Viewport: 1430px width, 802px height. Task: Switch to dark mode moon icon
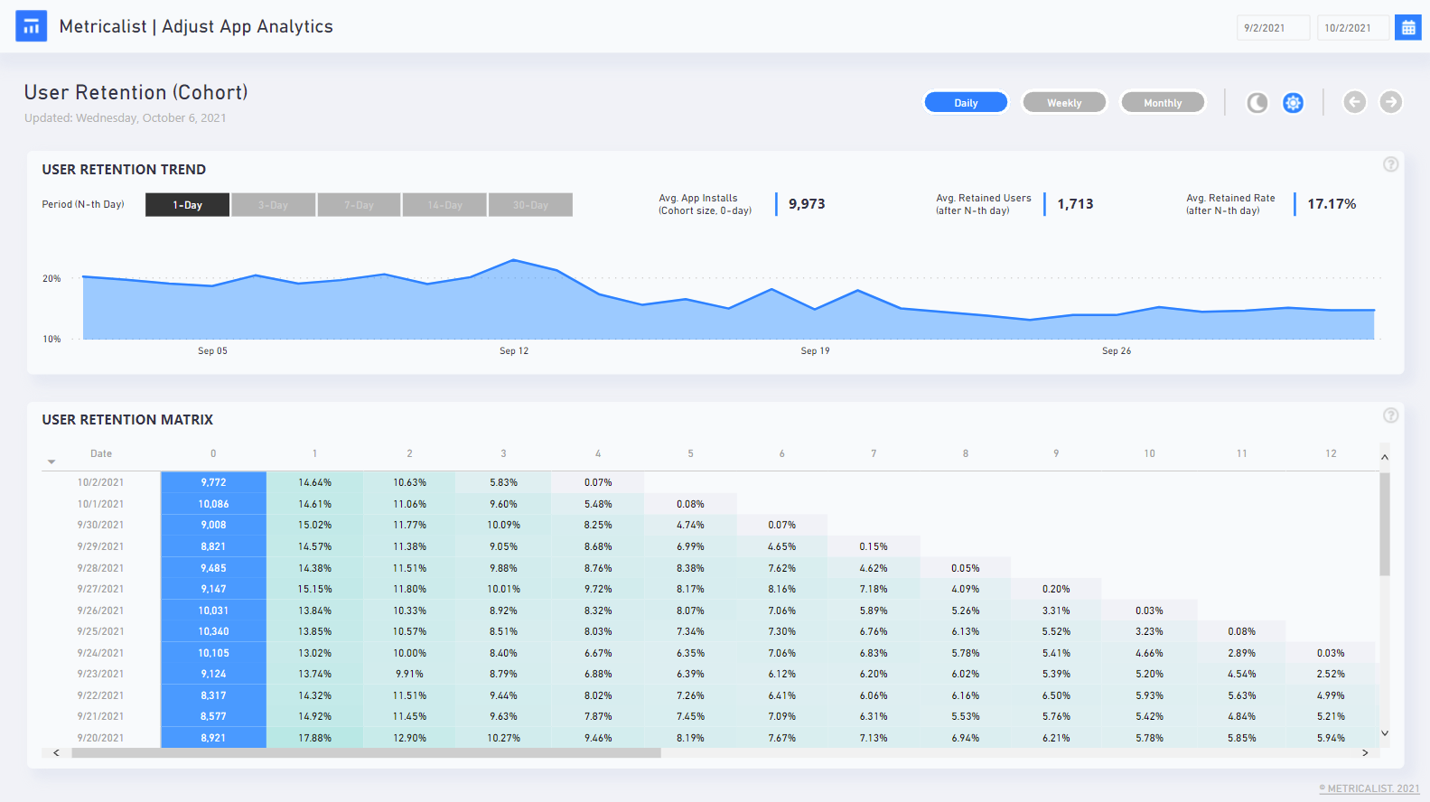pyautogui.click(x=1257, y=103)
